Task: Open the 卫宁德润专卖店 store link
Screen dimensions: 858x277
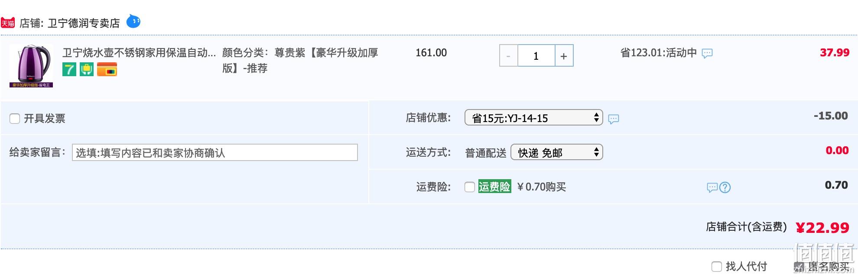Action: tap(84, 23)
